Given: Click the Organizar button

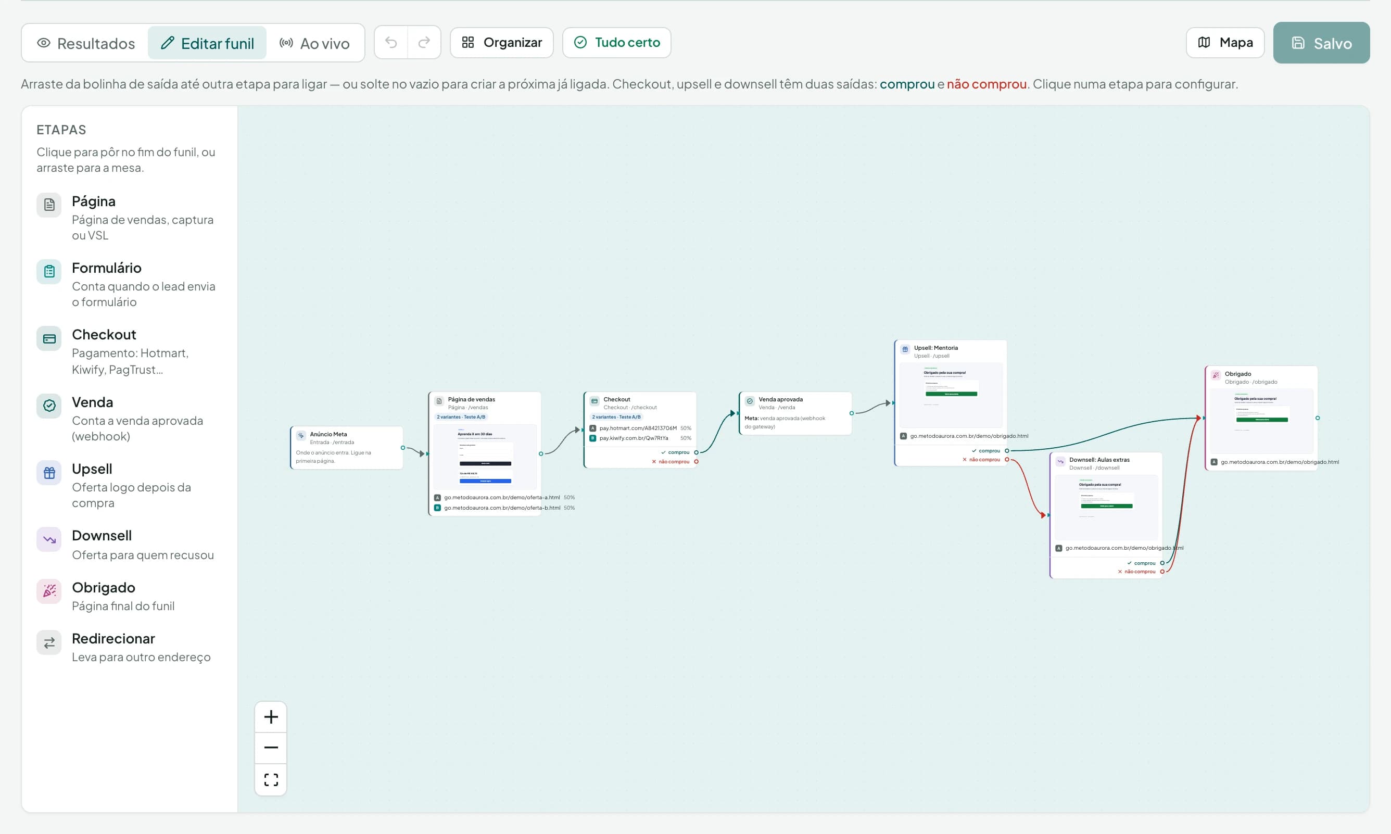Looking at the screenshot, I should (x=502, y=43).
